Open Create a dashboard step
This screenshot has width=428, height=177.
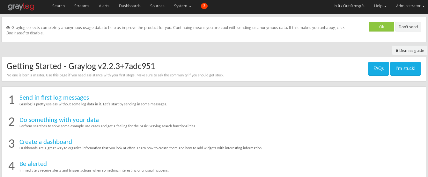(46, 142)
